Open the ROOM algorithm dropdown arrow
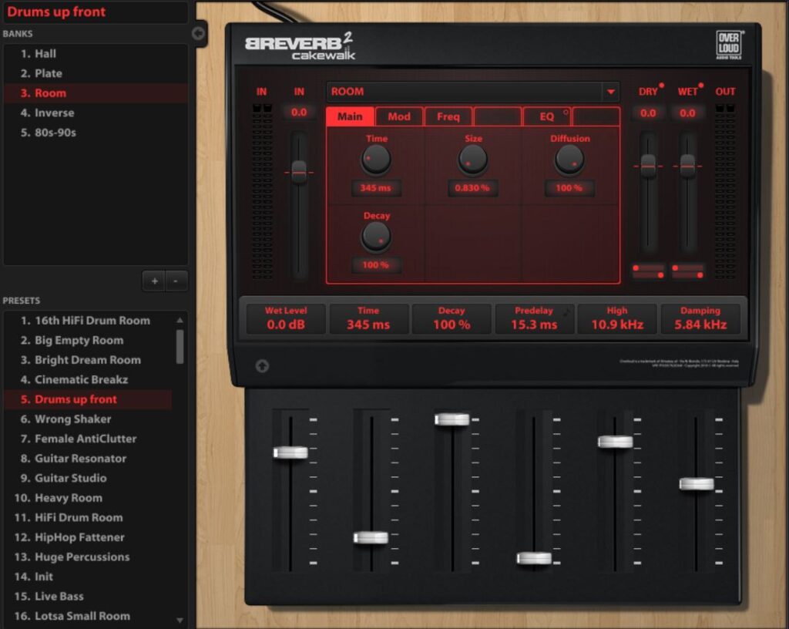This screenshot has height=629, width=789. 610,92
